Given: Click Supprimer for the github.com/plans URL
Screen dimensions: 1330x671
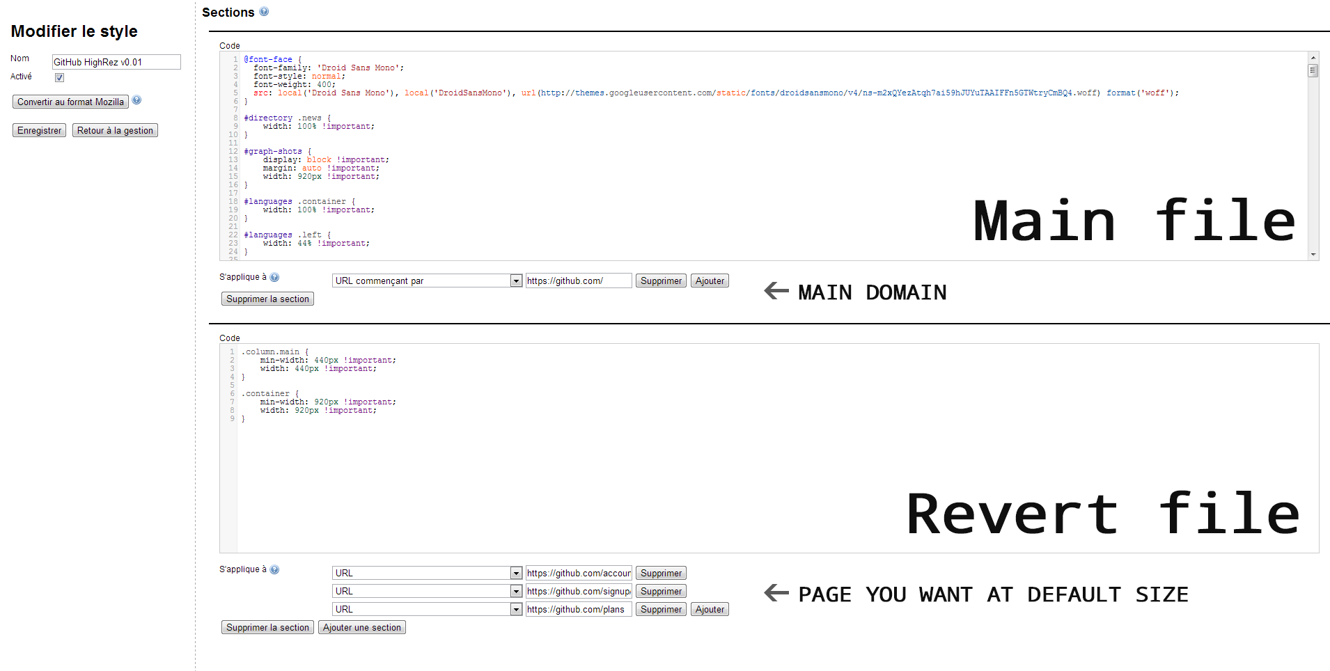Looking at the screenshot, I should pyautogui.click(x=661, y=609).
